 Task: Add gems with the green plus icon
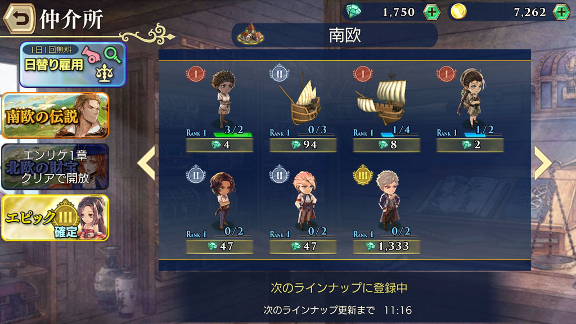pyautogui.click(x=431, y=12)
